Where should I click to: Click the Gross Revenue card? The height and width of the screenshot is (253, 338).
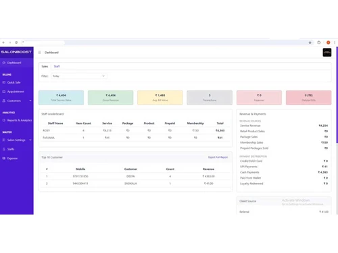point(111,98)
